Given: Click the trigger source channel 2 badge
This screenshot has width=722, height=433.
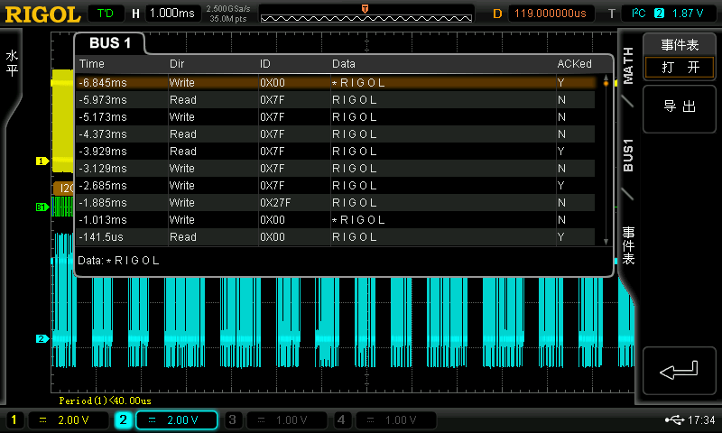Looking at the screenshot, I should point(660,14).
